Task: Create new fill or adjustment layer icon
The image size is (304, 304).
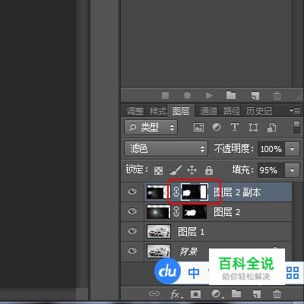Action: (x=217, y=294)
